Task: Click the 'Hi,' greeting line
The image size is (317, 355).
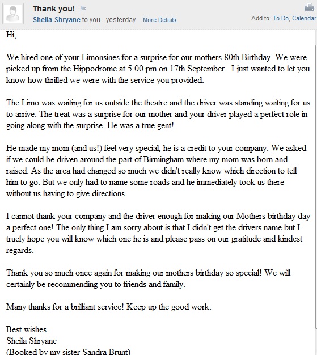Action: (x=11, y=35)
